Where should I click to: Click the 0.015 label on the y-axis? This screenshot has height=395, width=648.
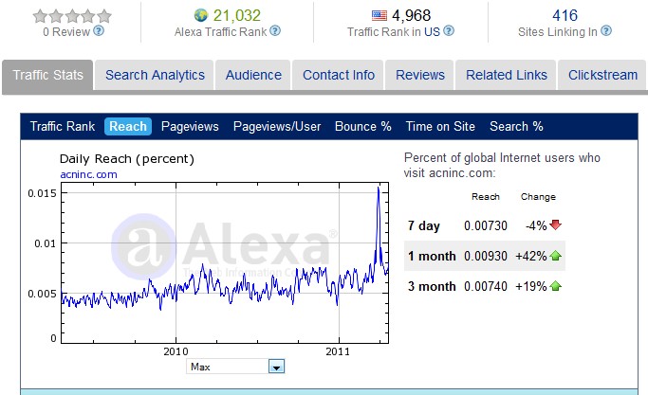pyautogui.click(x=42, y=193)
